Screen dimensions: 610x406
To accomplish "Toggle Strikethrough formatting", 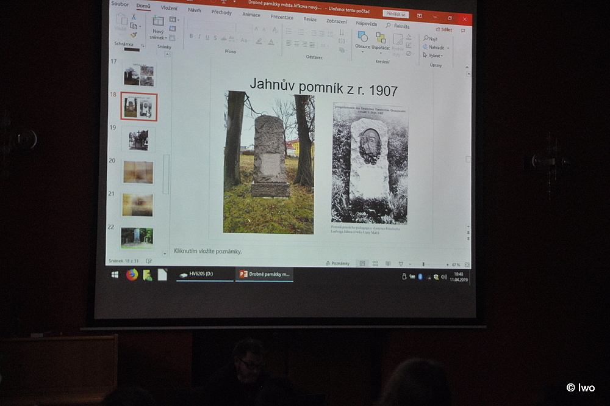I will [x=223, y=38].
